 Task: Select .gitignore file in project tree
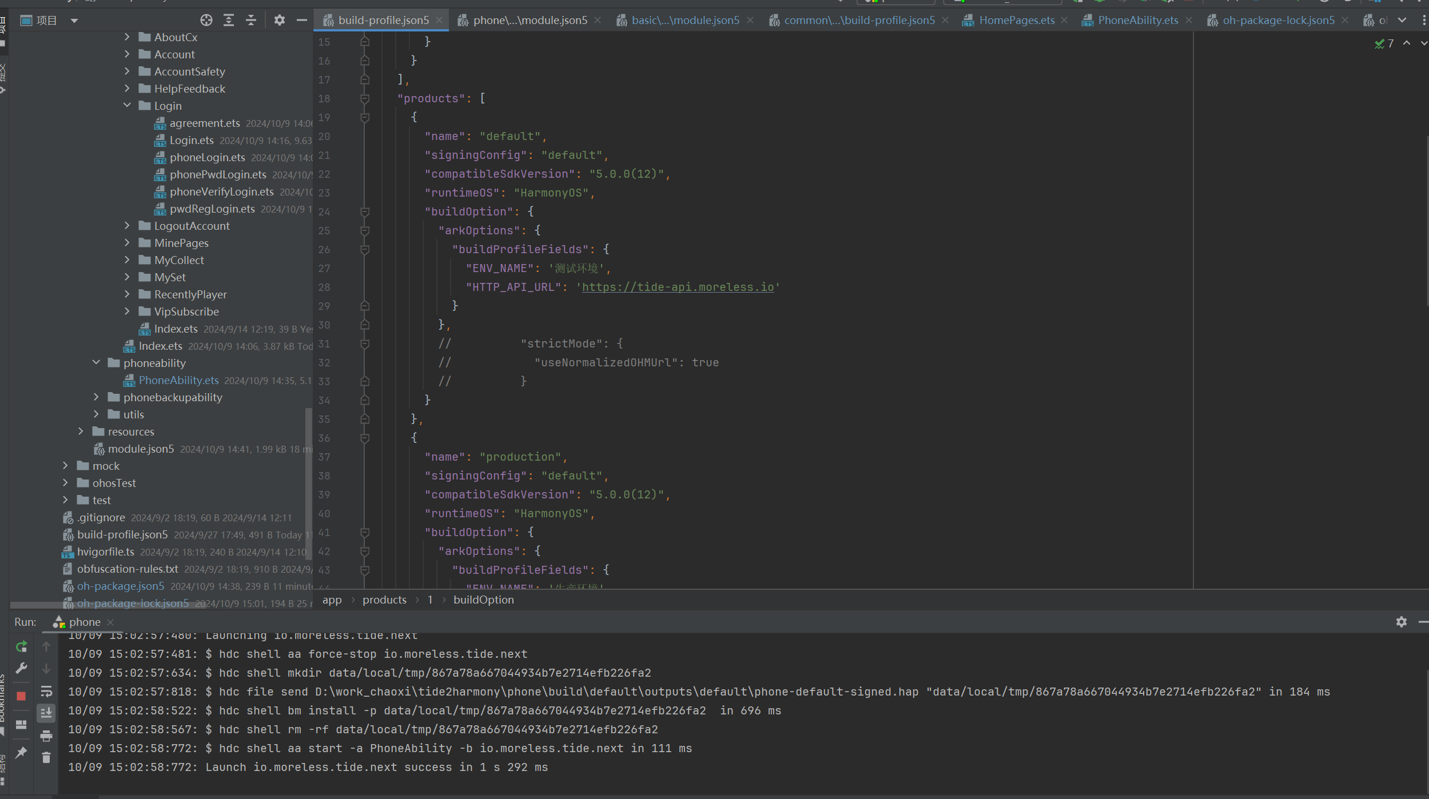(101, 517)
